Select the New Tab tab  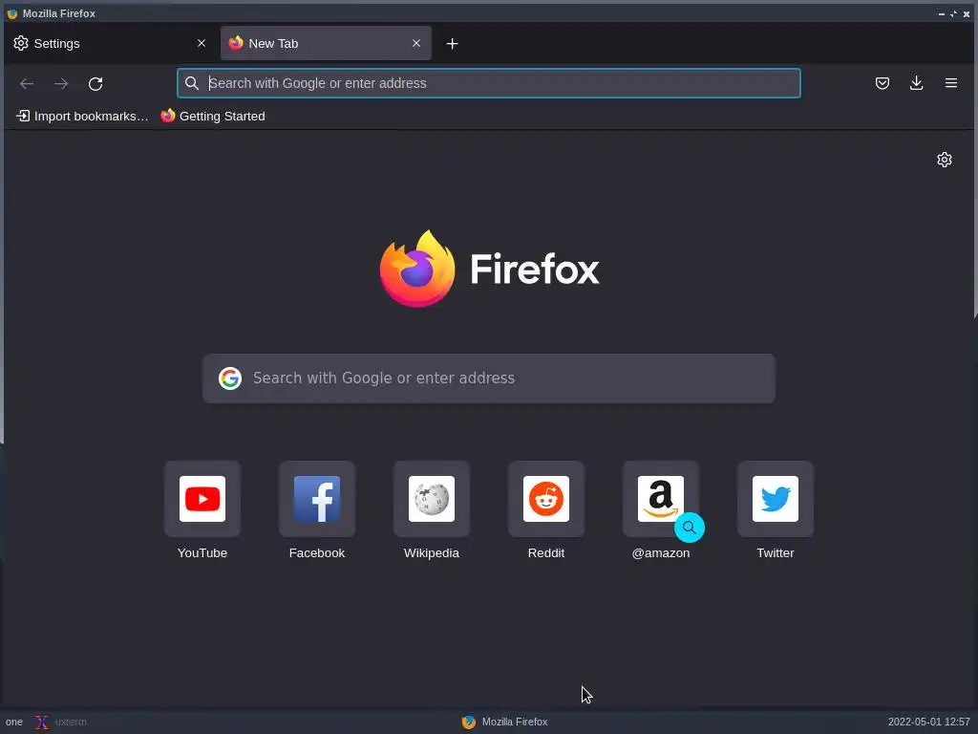coord(326,43)
